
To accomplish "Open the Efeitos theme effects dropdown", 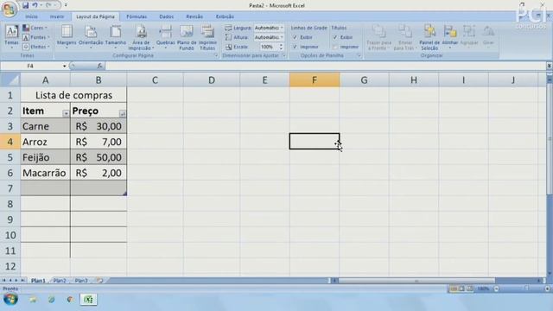I will [x=36, y=47].
